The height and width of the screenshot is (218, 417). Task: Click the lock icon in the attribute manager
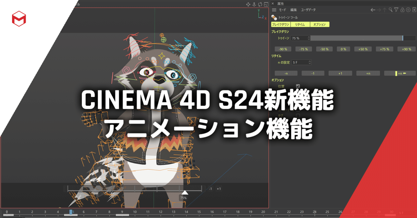pyautogui.click(x=402, y=10)
